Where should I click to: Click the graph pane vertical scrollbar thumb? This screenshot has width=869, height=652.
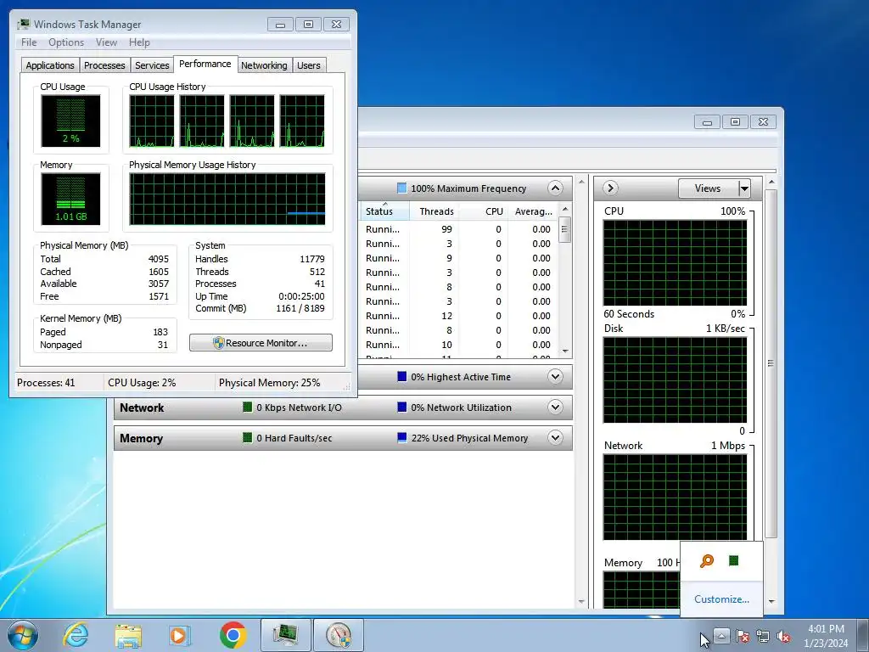(x=771, y=363)
